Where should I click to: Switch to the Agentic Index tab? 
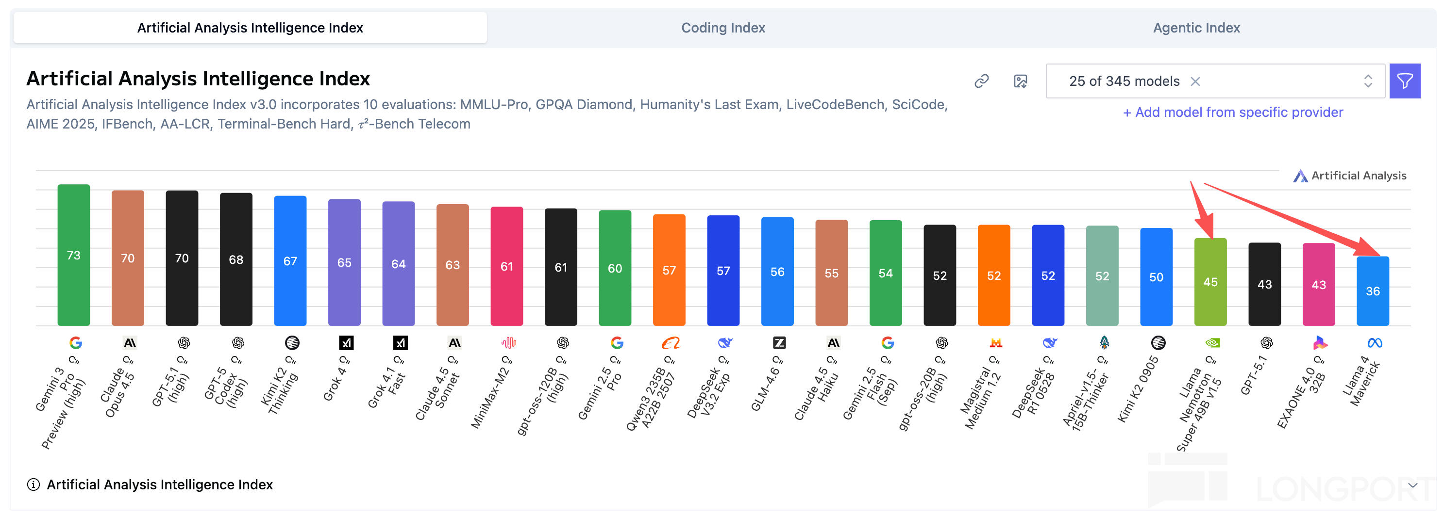[1196, 28]
